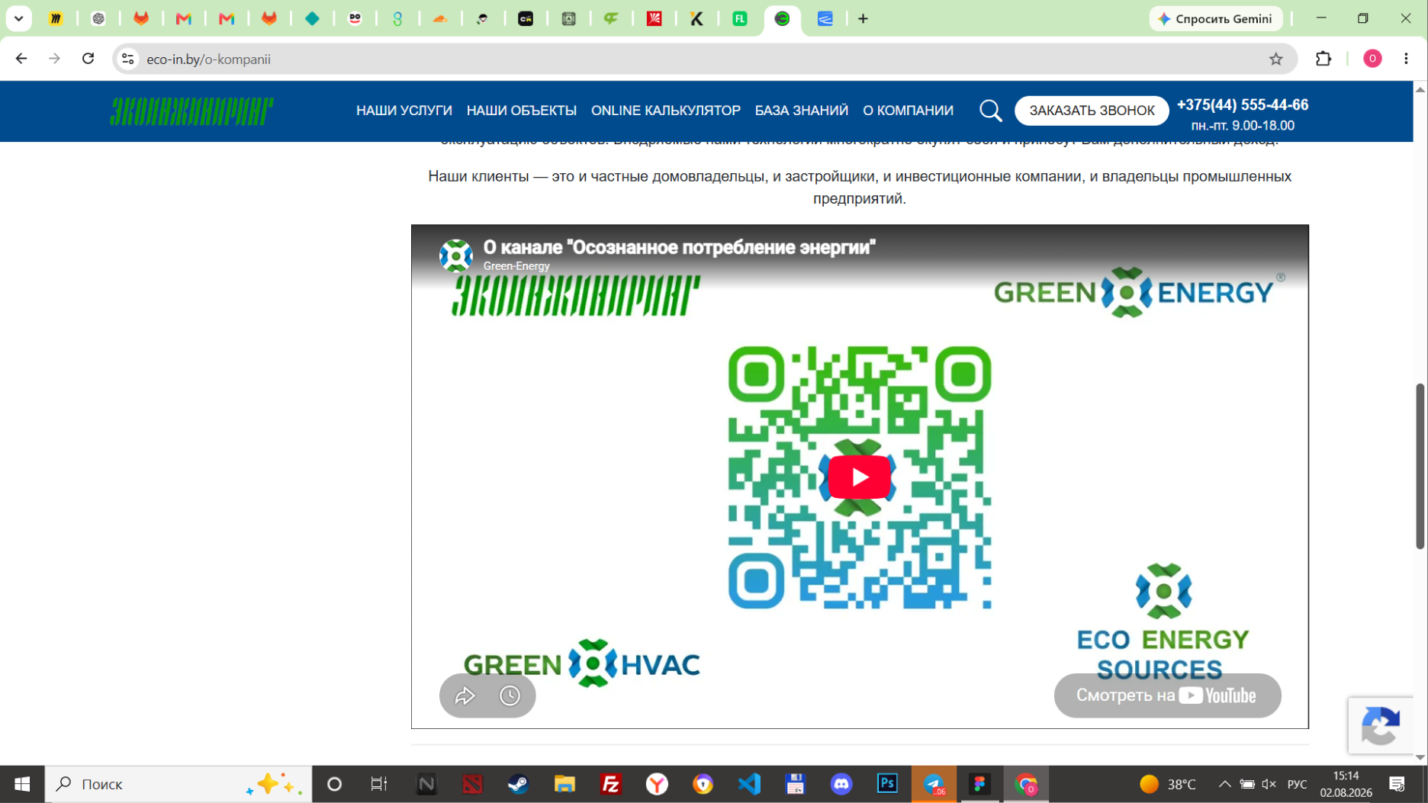The height and width of the screenshot is (803, 1428).
Task: Open Photoshop from the taskbar
Action: (x=887, y=784)
